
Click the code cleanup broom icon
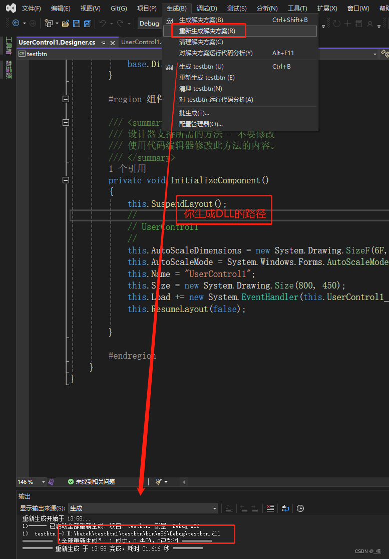coord(159,482)
